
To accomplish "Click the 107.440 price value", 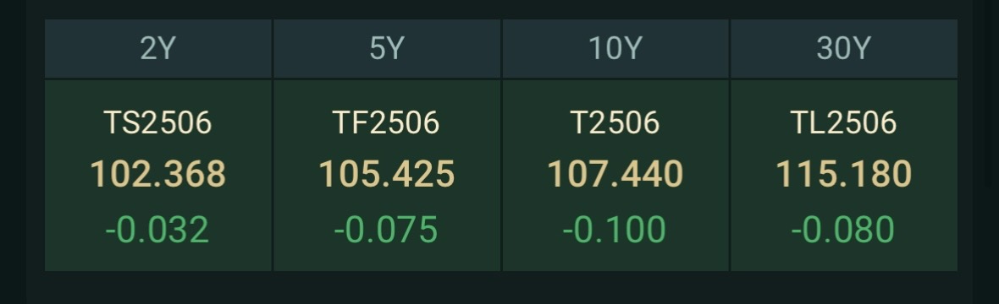I will 615,174.
